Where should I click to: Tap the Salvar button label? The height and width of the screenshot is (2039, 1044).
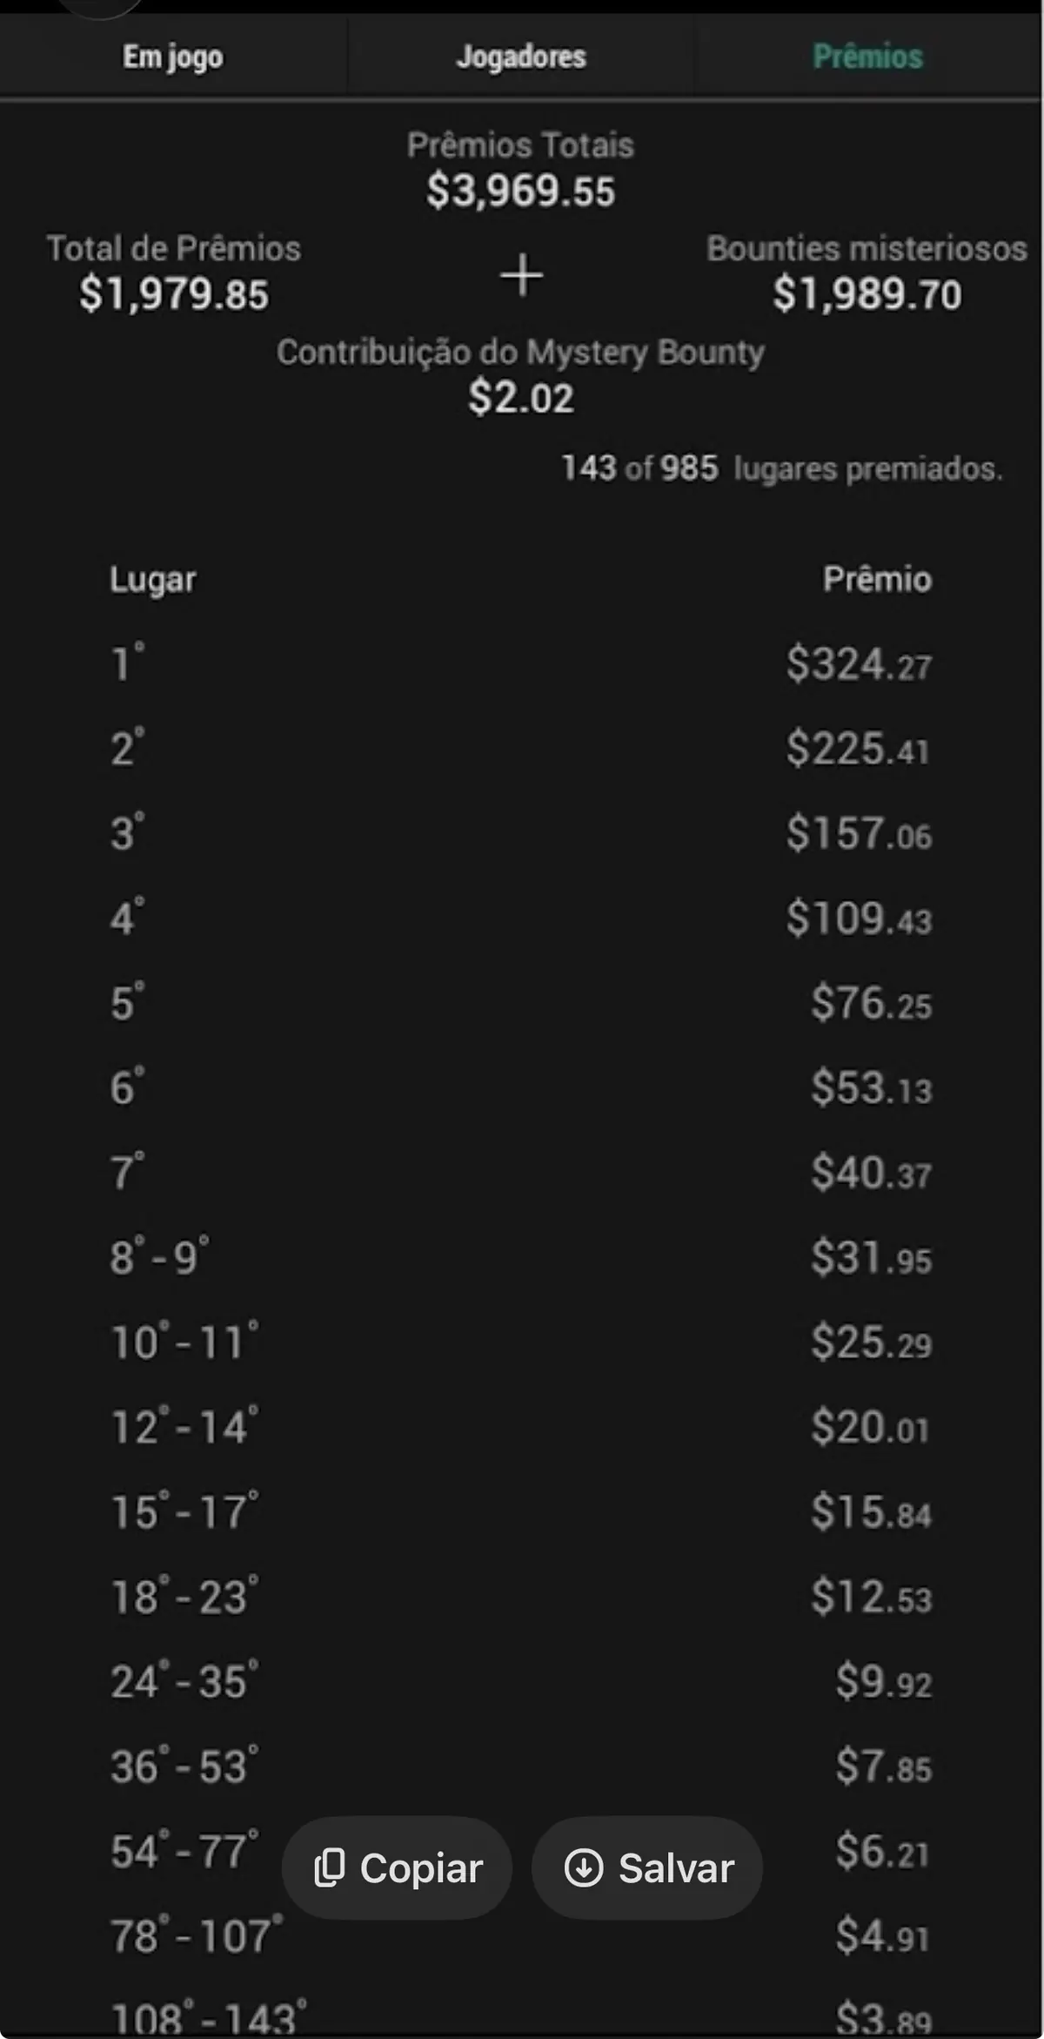click(x=676, y=1868)
